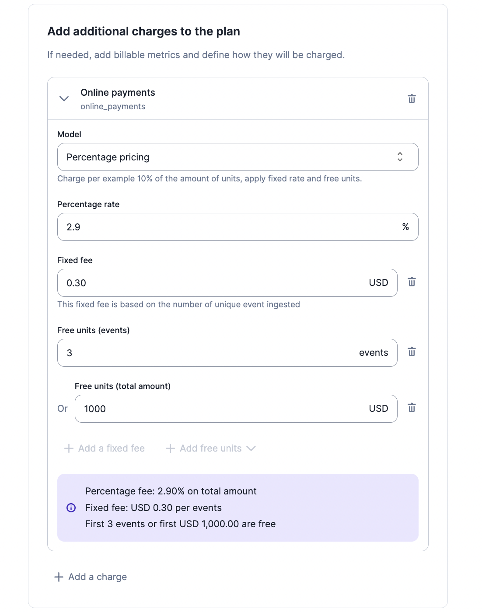Click the Add a charge button
Image resolution: width=482 pixels, height=612 pixels.
pos(91,577)
